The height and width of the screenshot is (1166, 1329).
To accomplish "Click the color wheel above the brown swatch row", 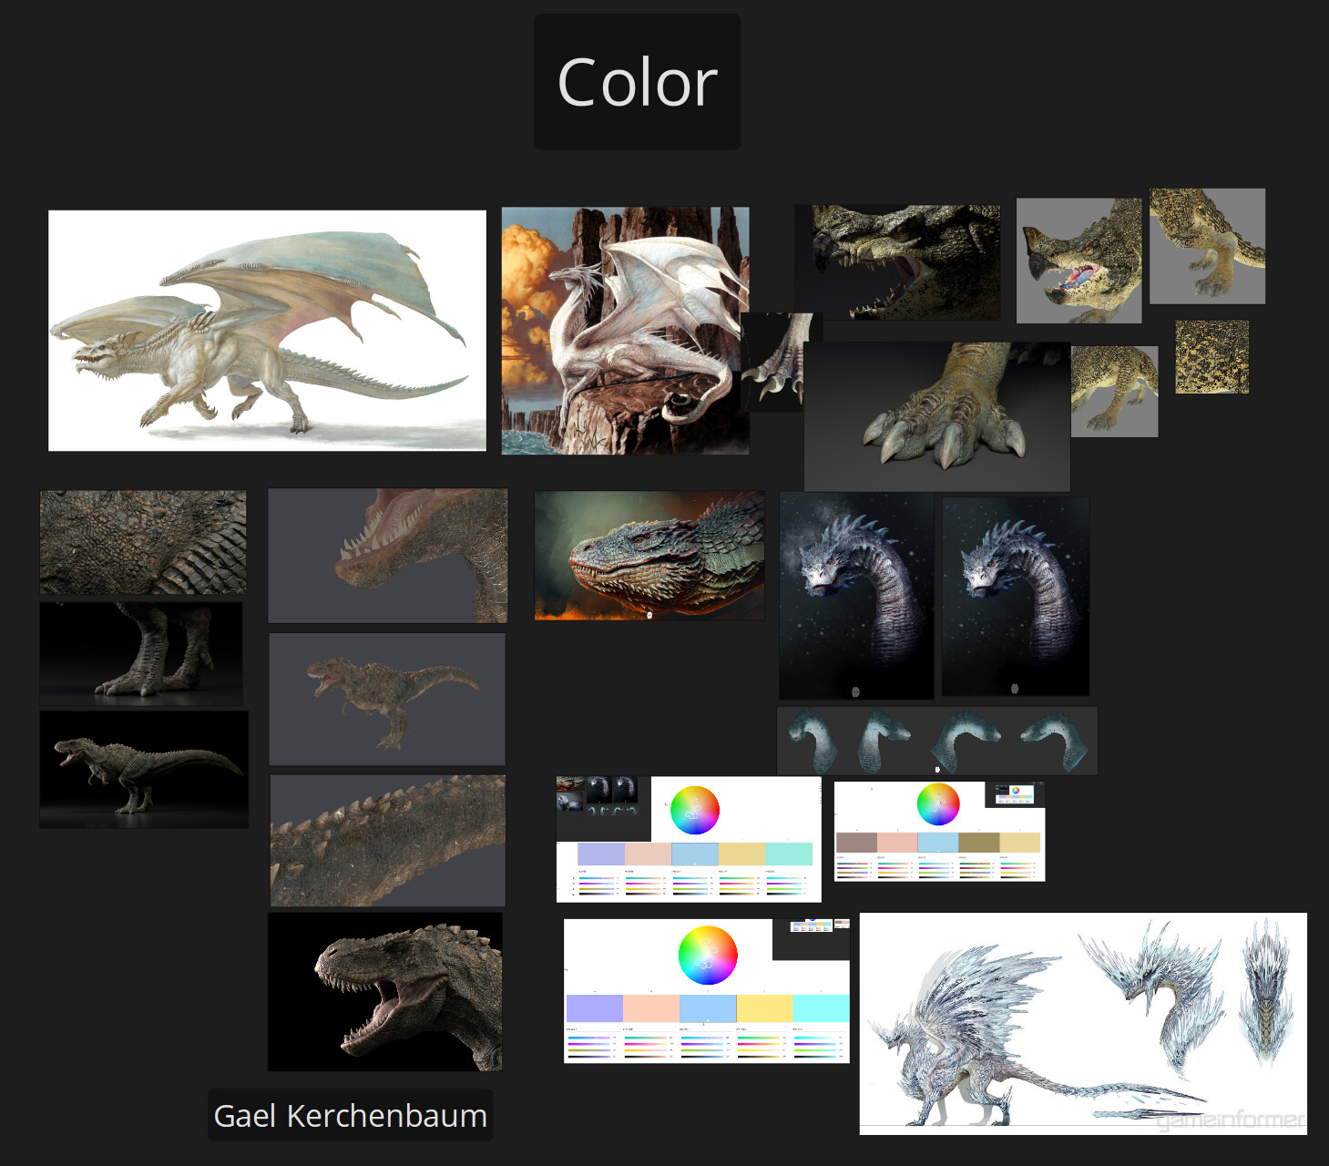I will pyautogui.click(x=938, y=804).
